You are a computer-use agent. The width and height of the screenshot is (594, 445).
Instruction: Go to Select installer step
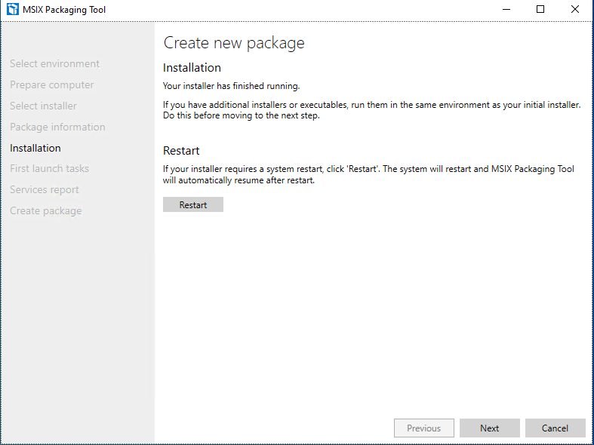tap(43, 106)
